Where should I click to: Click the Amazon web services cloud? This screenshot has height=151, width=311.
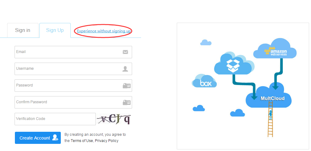click(275, 49)
